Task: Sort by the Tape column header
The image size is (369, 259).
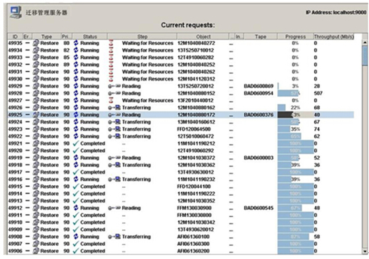Action: point(260,36)
